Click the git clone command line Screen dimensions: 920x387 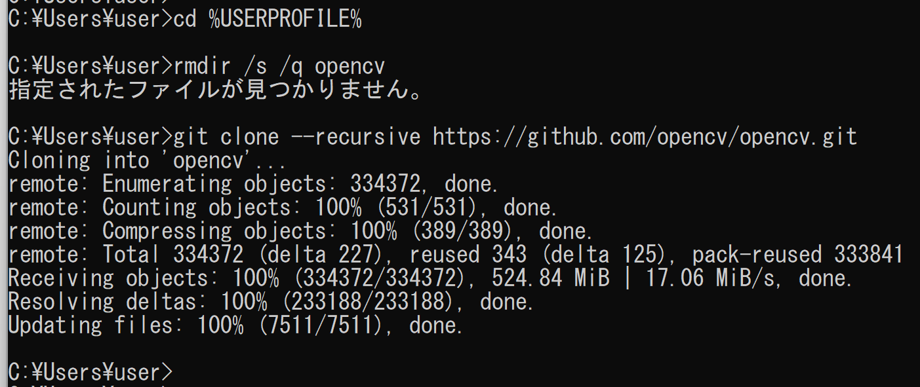(x=433, y=137)
